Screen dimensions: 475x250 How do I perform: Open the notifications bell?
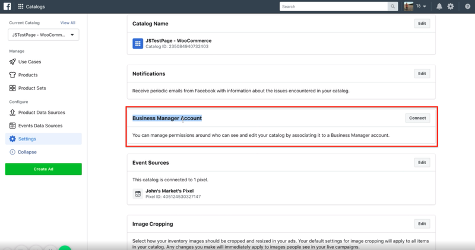pyautogui.click(x=439, y=7)
